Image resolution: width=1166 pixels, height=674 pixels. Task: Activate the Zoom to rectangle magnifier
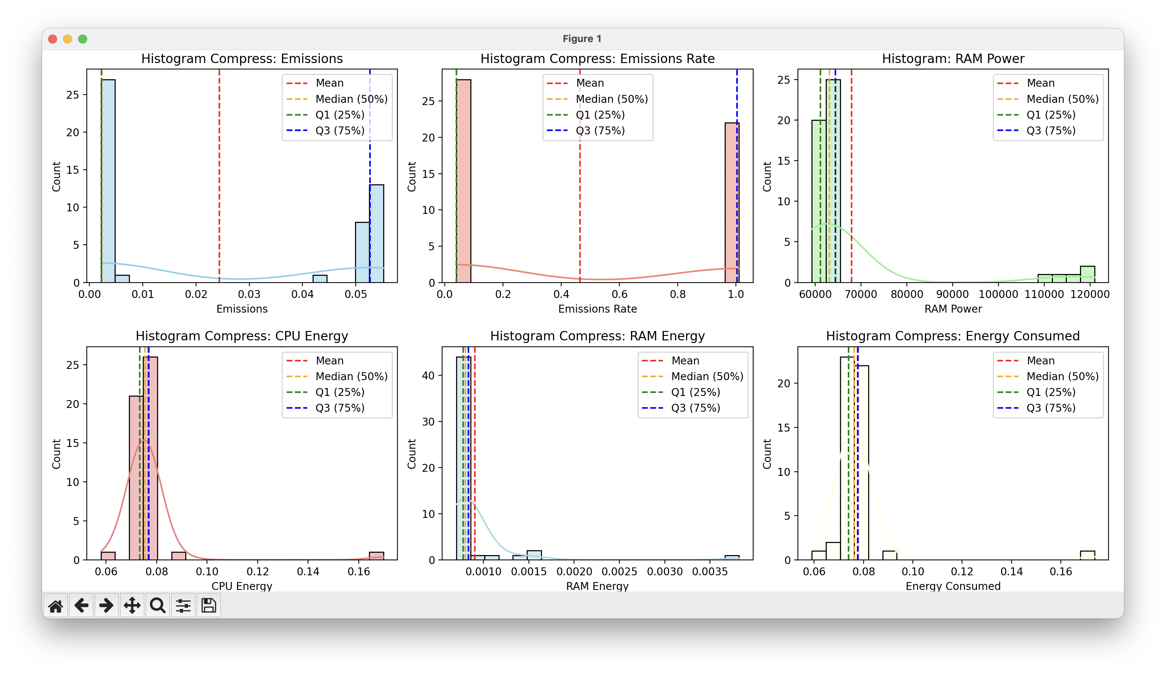tap(158, 606)
